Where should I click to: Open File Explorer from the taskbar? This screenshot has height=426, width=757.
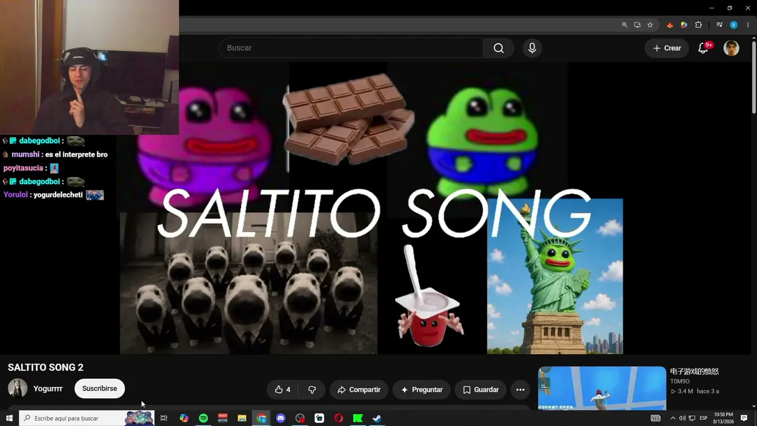(x=242, y=418)
